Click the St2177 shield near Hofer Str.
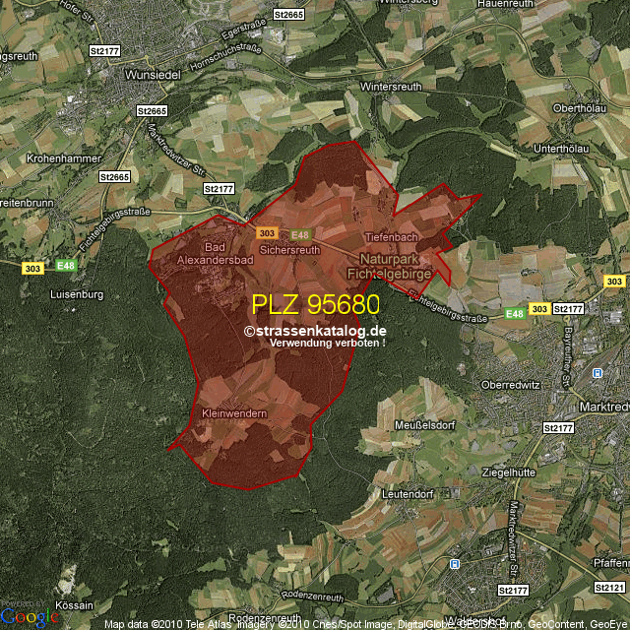Viewport: 630px width, 630px height. tap(103, 50)
